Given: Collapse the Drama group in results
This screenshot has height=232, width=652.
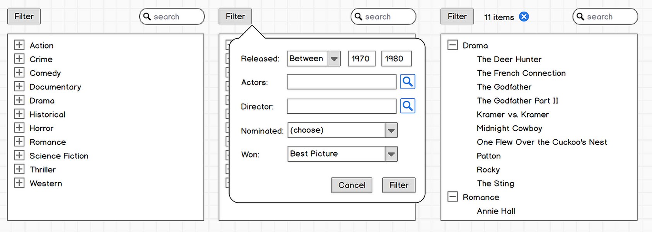Looking at the screenshot, I should pyautogui.click(x=452, y=45).
